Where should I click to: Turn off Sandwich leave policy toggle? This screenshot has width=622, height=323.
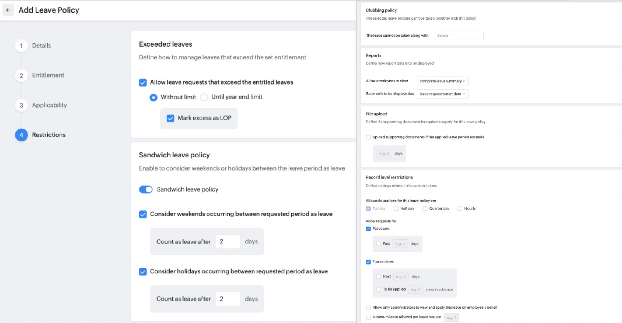[146, 189]
